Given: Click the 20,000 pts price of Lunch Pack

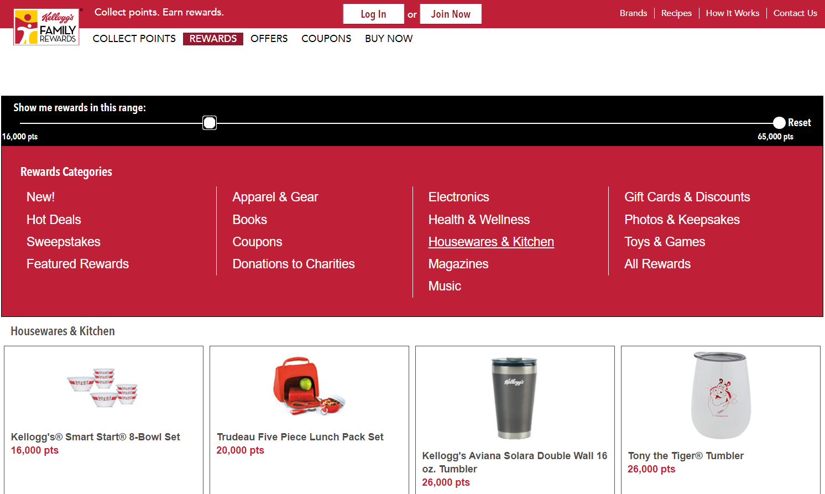Looking at the screenshot, I should [241, 450].
